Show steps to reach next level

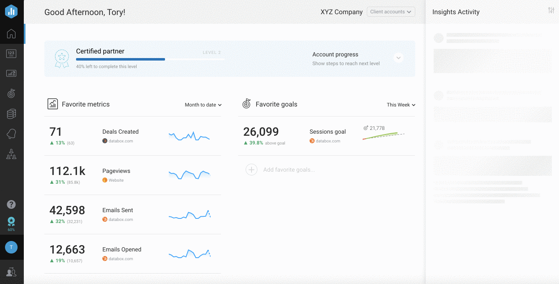tap(346, 63)
